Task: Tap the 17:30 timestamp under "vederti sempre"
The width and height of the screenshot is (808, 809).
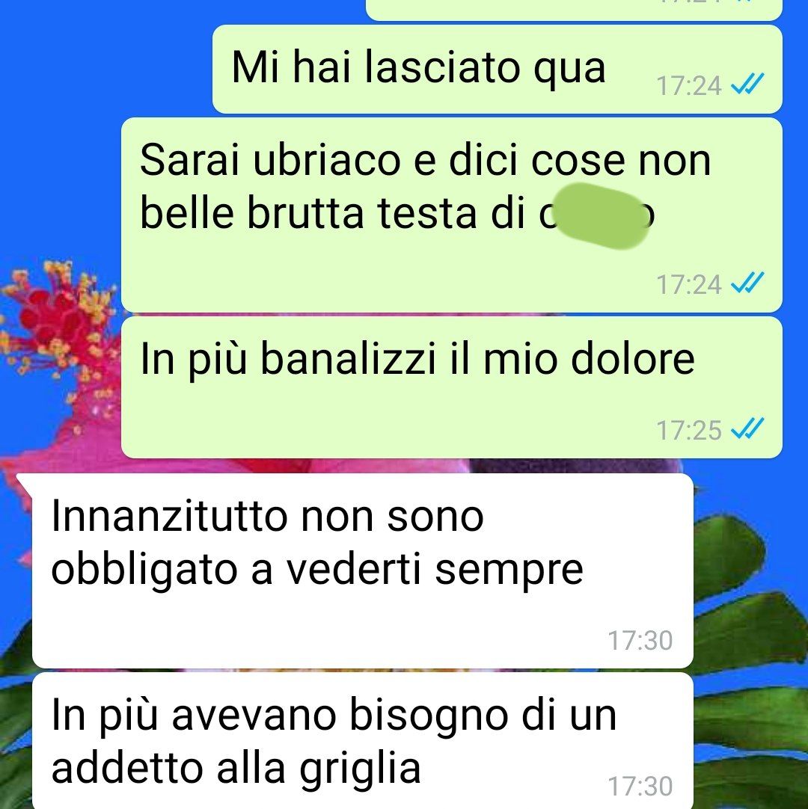Action: click(x=640, y=640)
